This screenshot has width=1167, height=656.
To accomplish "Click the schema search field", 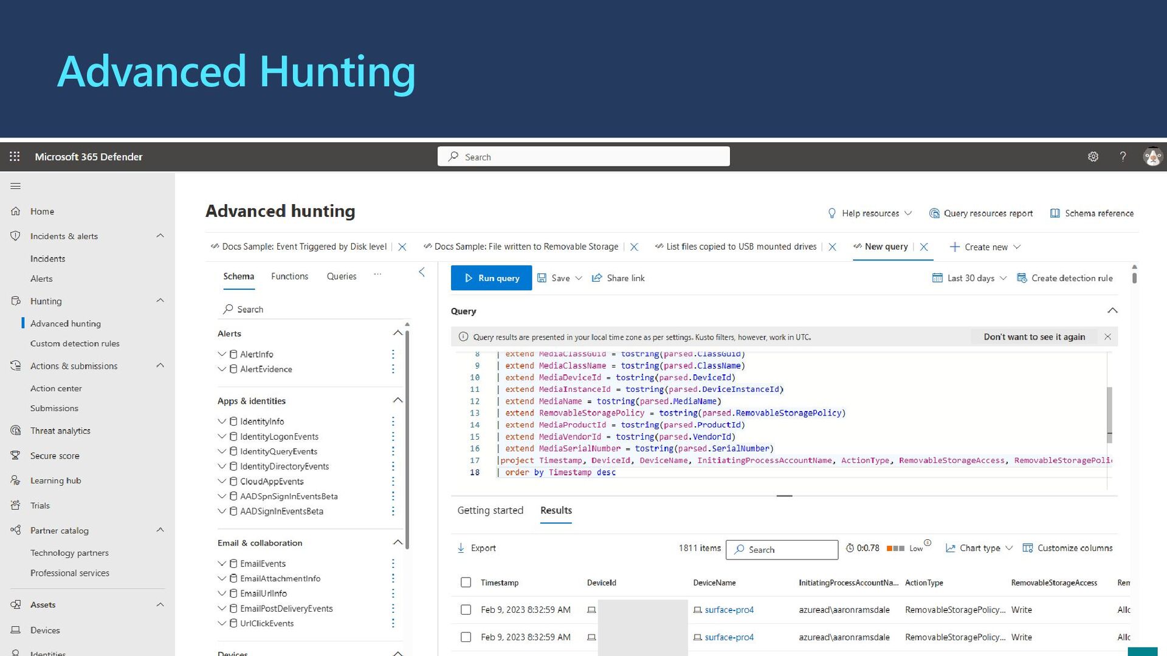I will point(313,309).
